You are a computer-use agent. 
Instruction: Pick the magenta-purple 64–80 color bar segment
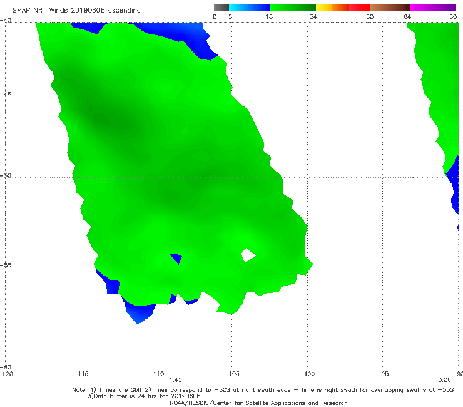(433, 8)
